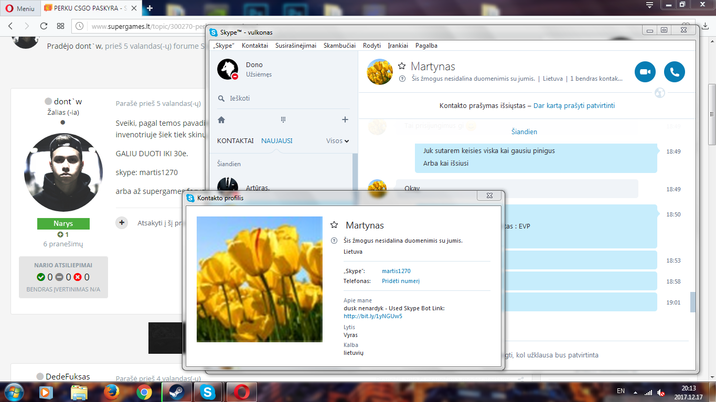
Task: Click plus multiquote button beside Atsakyti
Action: (x=122, y=223)
